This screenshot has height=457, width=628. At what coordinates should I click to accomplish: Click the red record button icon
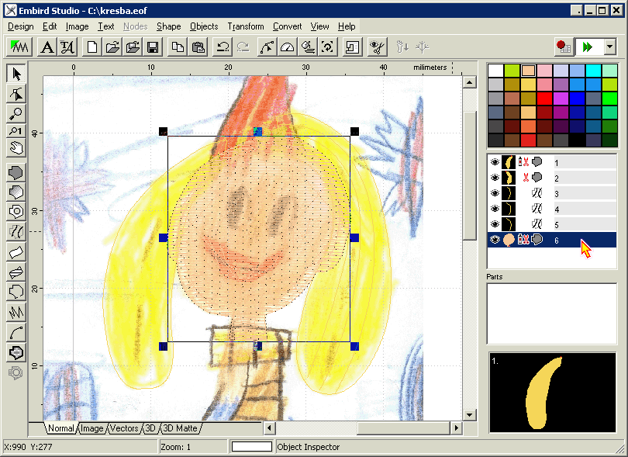(x=563, y=47)
